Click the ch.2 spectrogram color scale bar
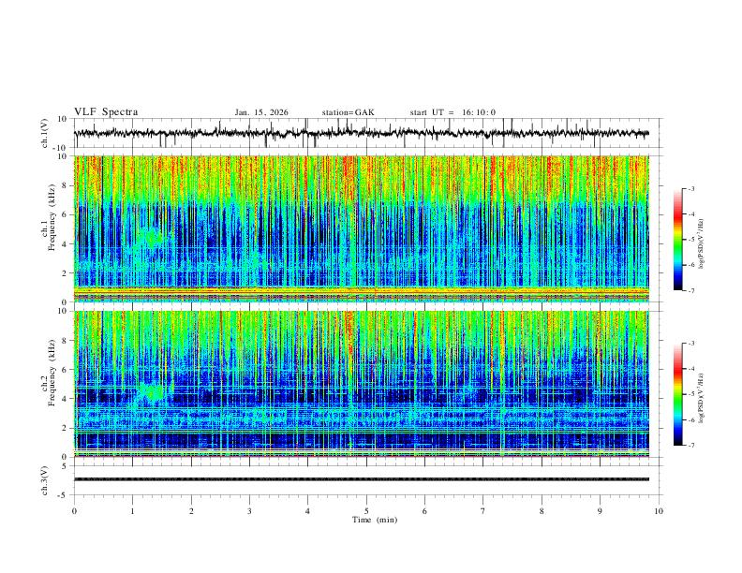The width and height of the screenshot is (742, 573). [677, 394]
